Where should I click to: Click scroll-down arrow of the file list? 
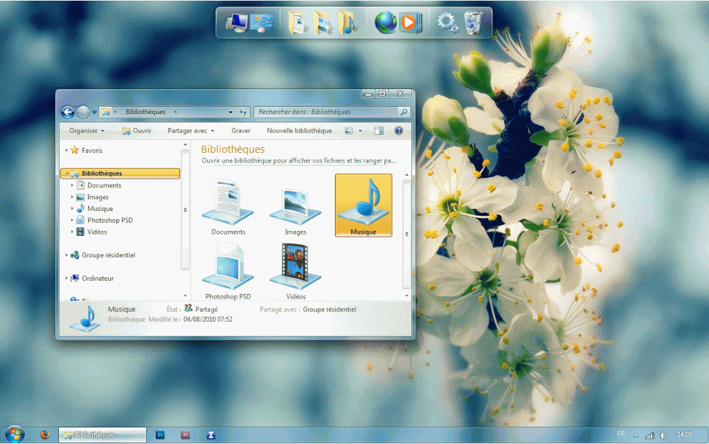[406, 296]
